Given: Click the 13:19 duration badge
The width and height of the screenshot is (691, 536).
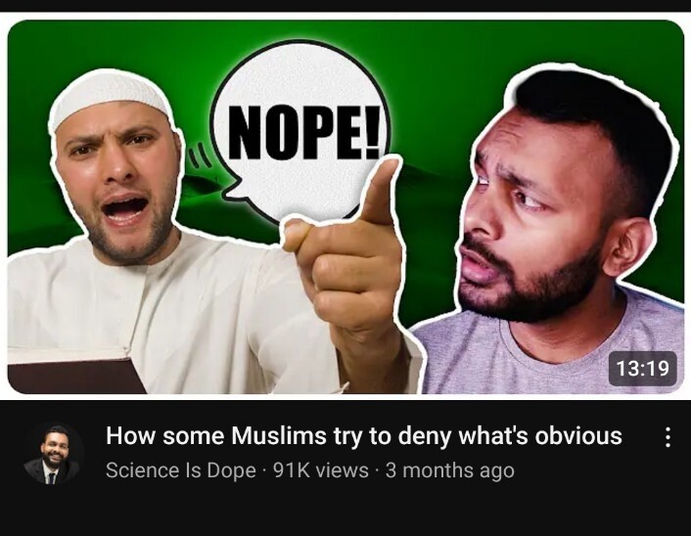Looking at the screenshot, I should tap(642, 368).
